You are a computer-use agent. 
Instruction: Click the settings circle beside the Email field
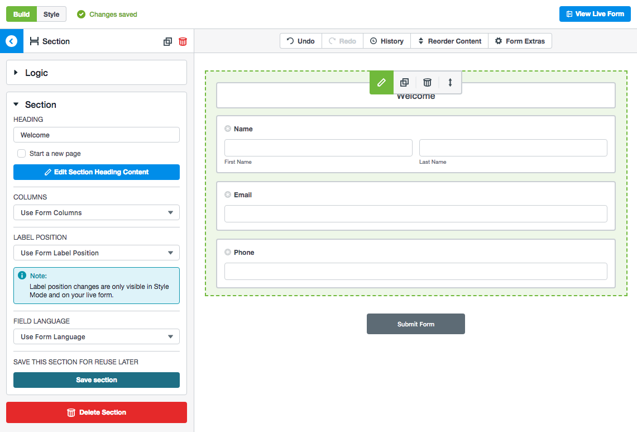228,194
